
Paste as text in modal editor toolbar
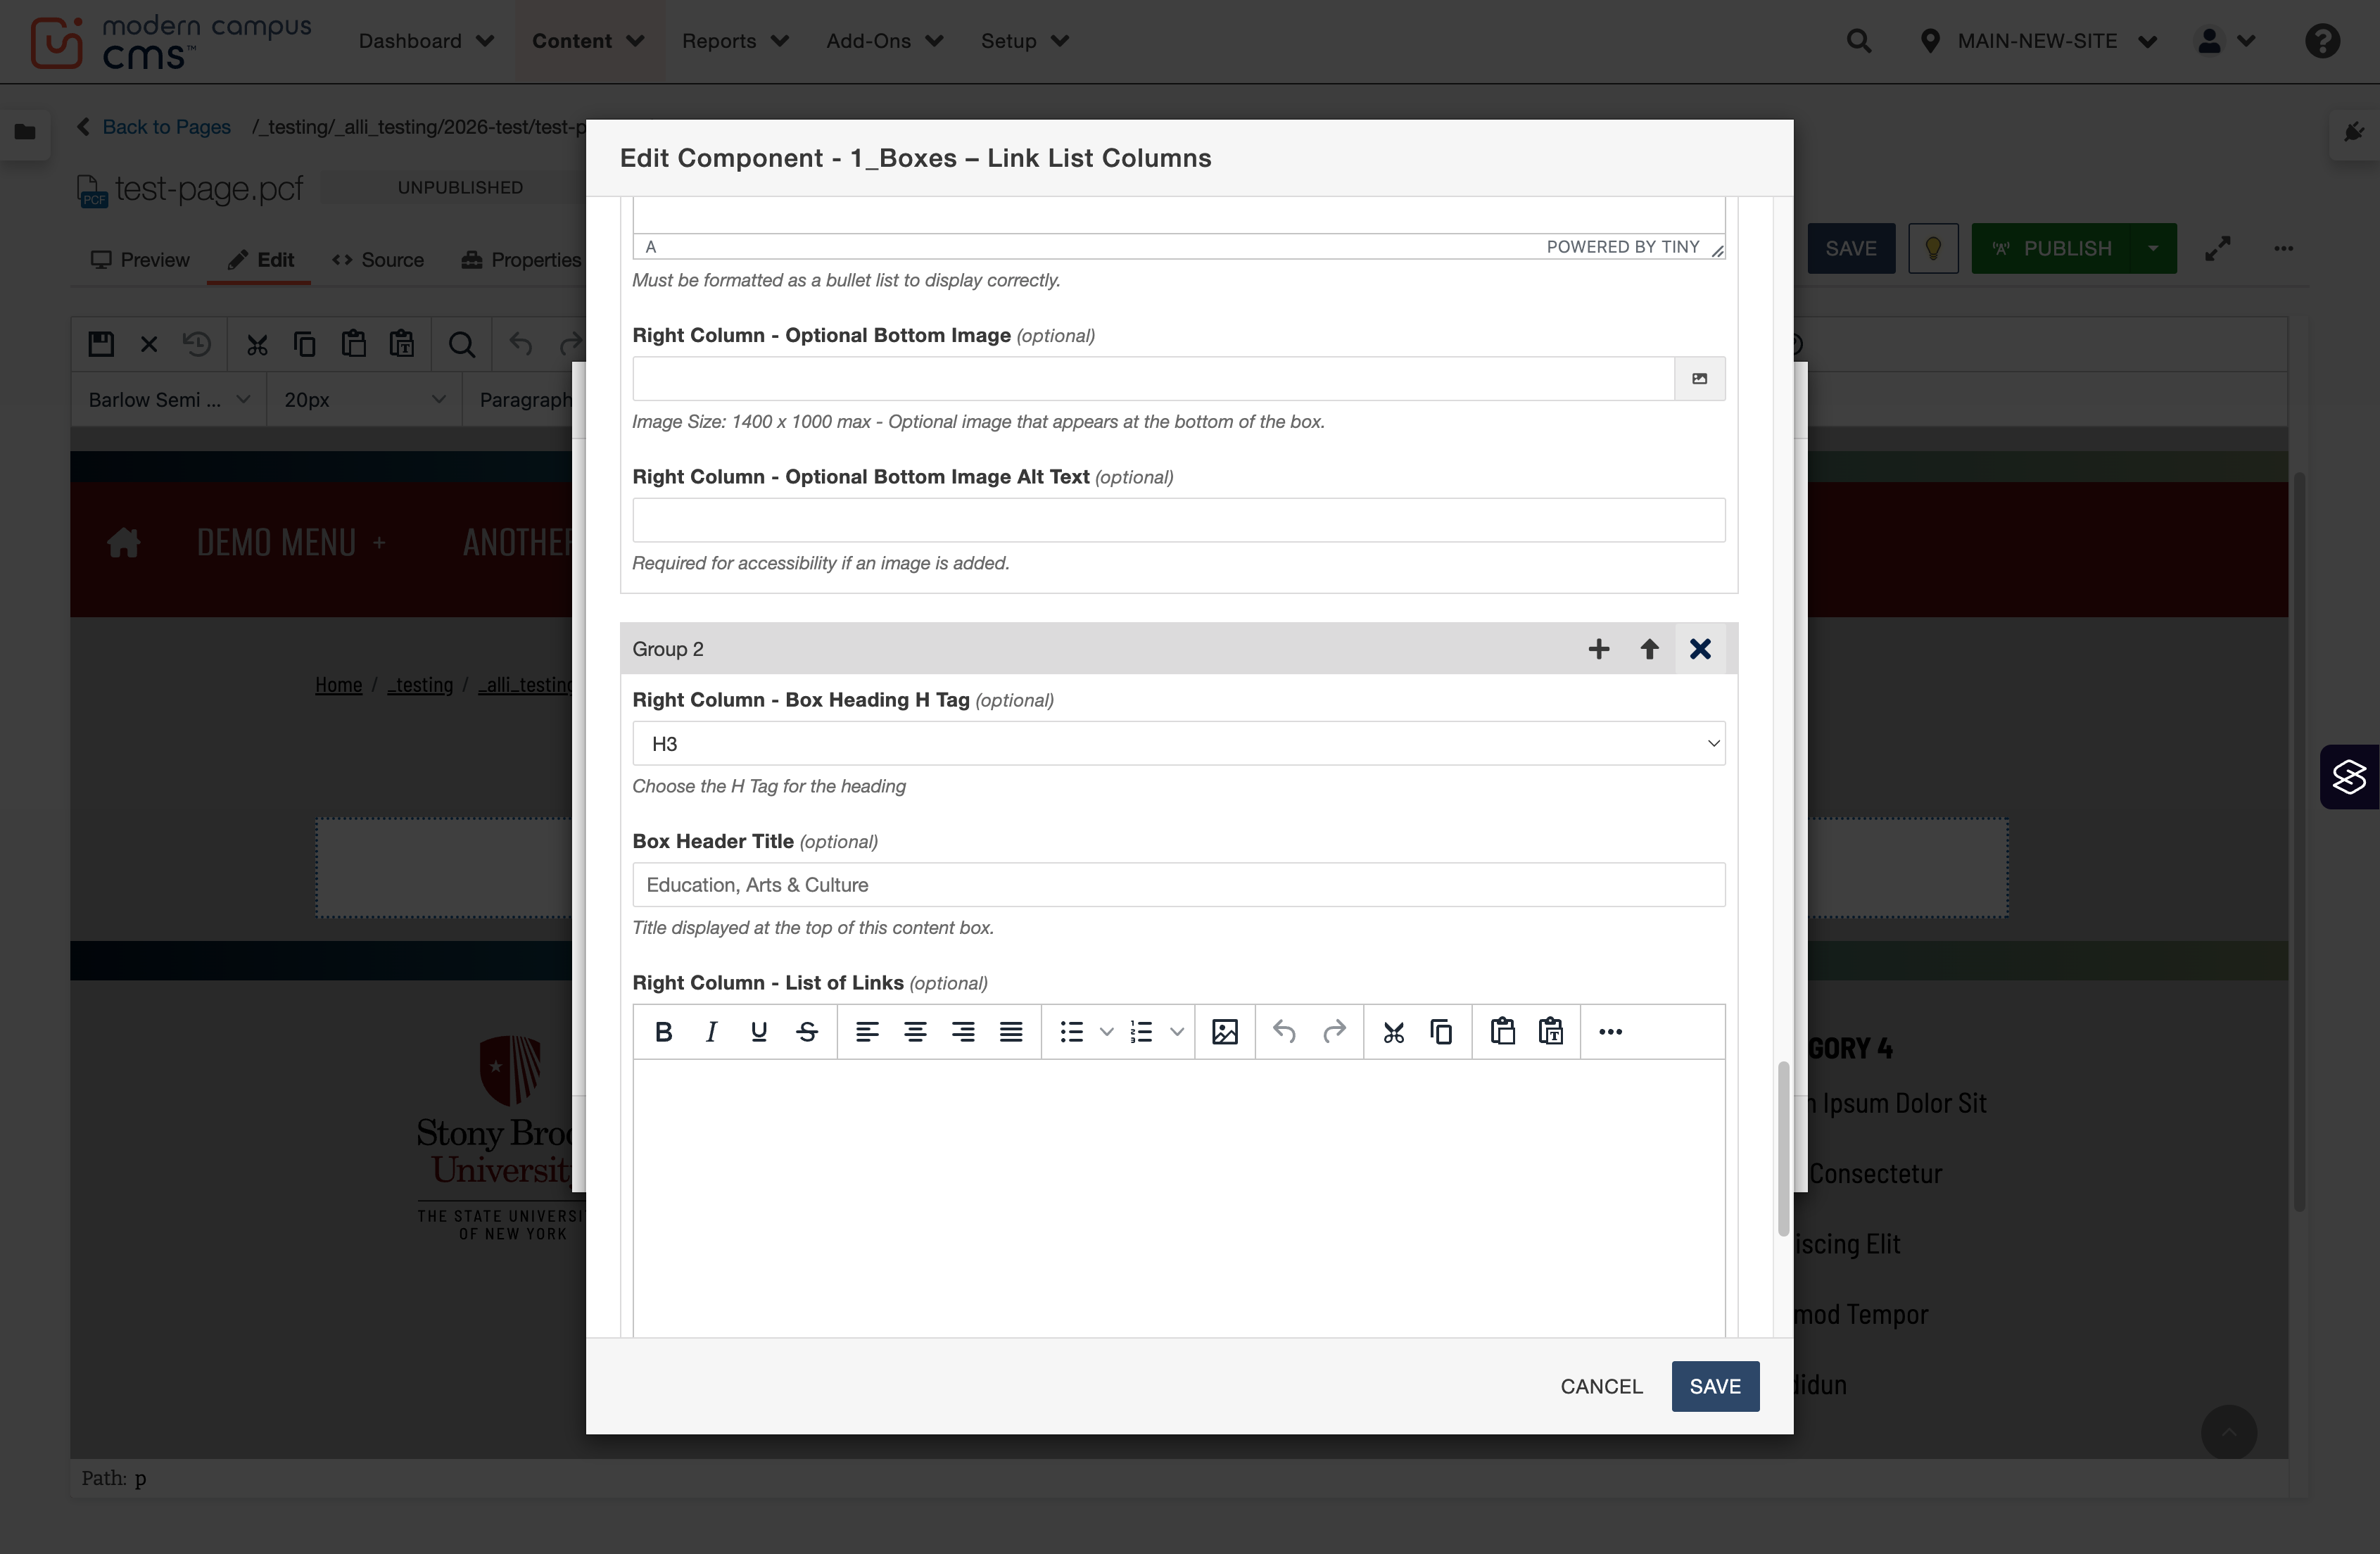1551,1032
